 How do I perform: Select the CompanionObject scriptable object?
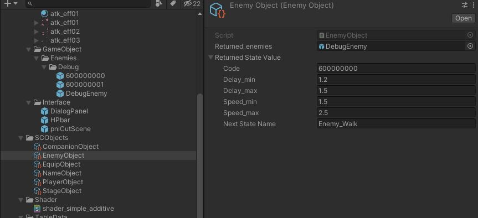[66, 147]
